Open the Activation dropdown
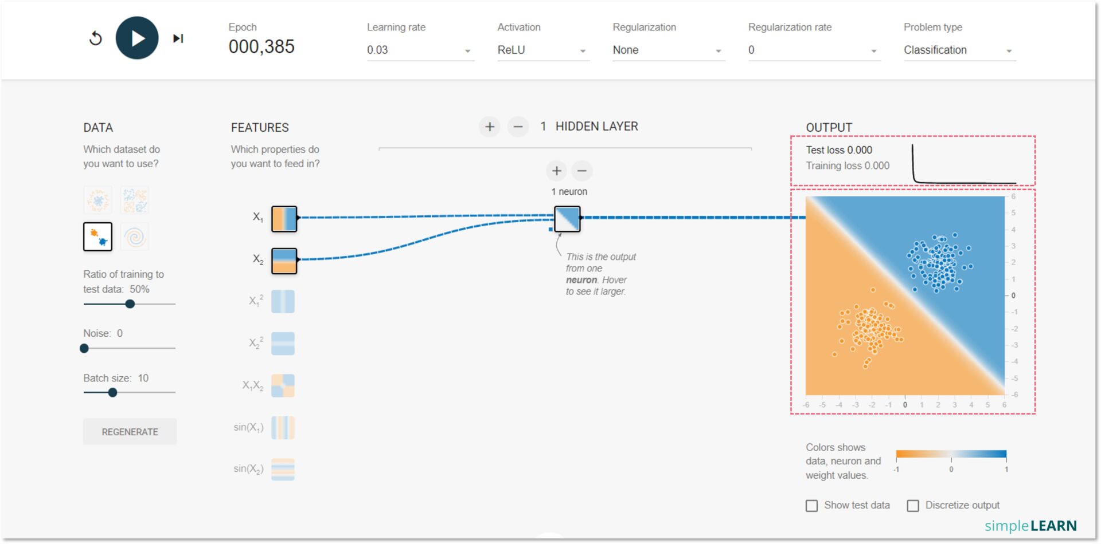 pyautogui.click(x=542, y=50)
